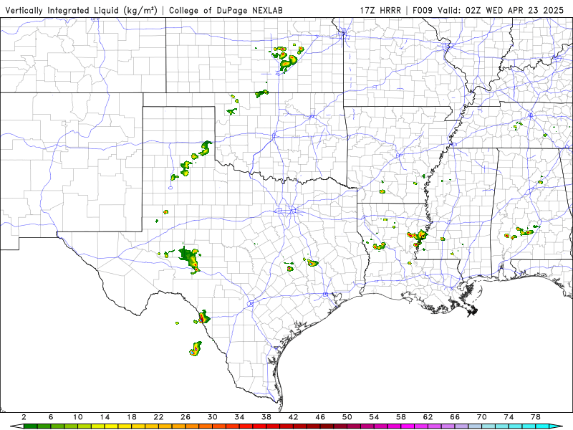Screen dimensions: 573x430
Task: Click the legend value "26"
Action: [186, 417]
